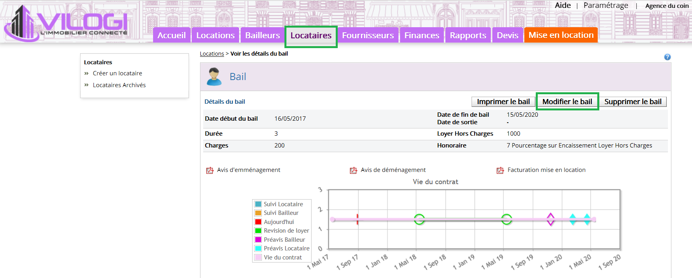Click the contract start point on timeline
The image size is (692, 278).
[333, 220]
